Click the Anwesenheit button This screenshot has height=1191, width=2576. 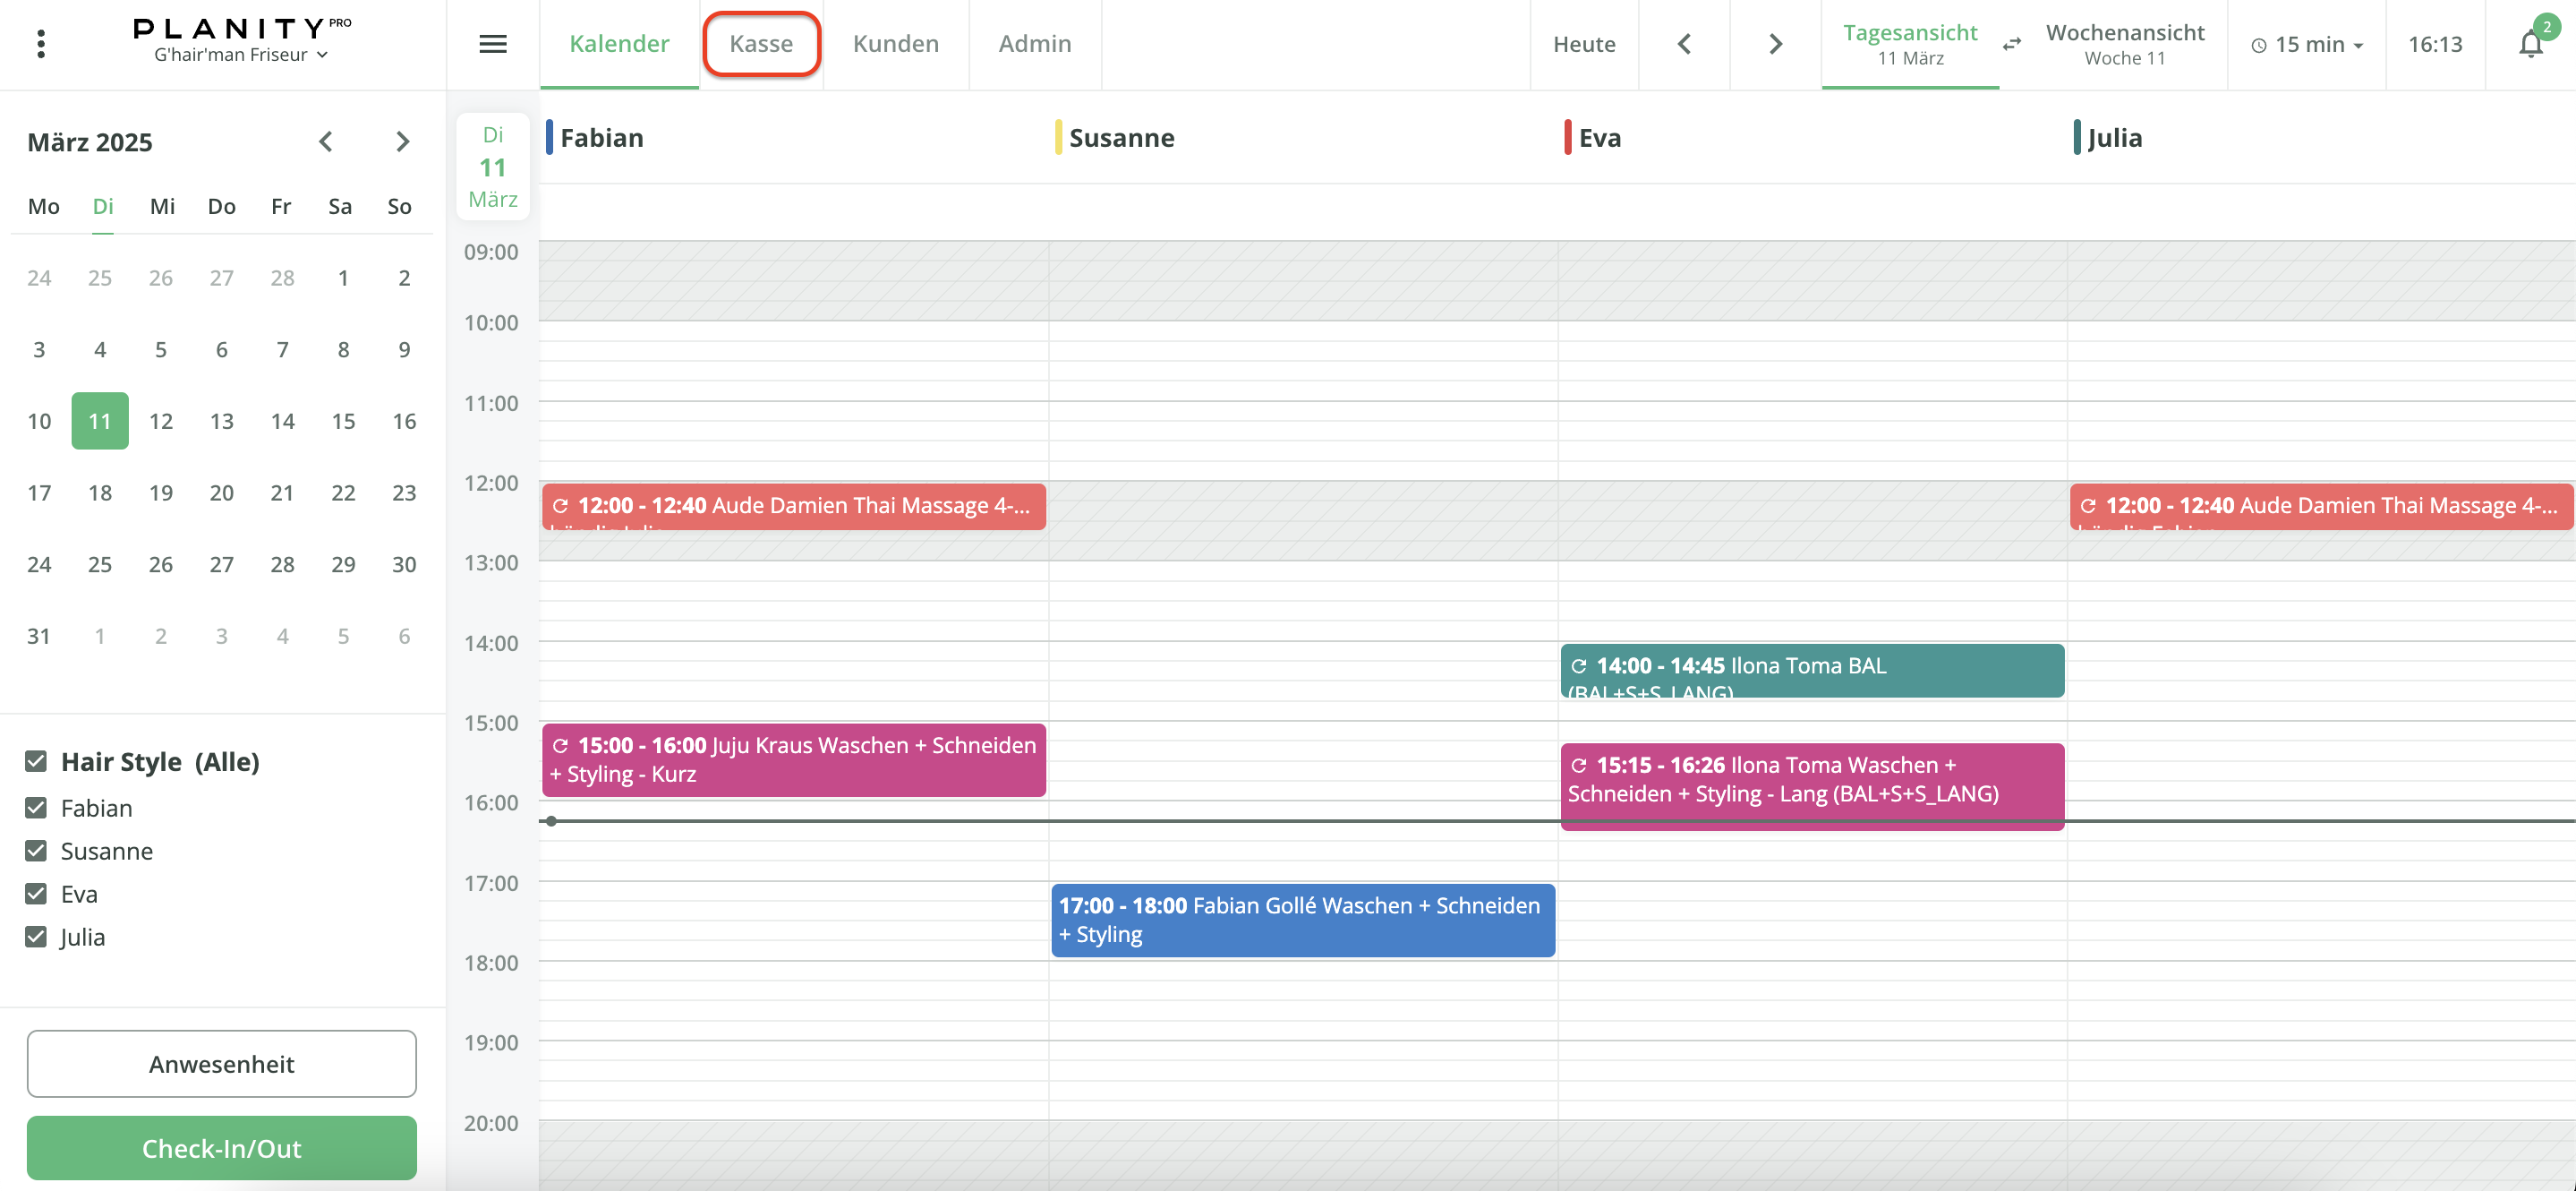(222, 1064)
